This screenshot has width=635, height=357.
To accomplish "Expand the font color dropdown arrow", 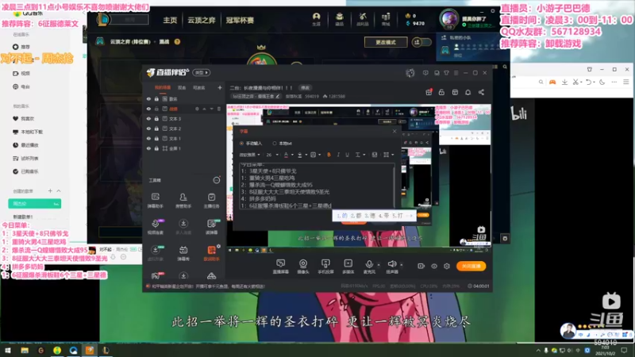I will coord(292,155).
